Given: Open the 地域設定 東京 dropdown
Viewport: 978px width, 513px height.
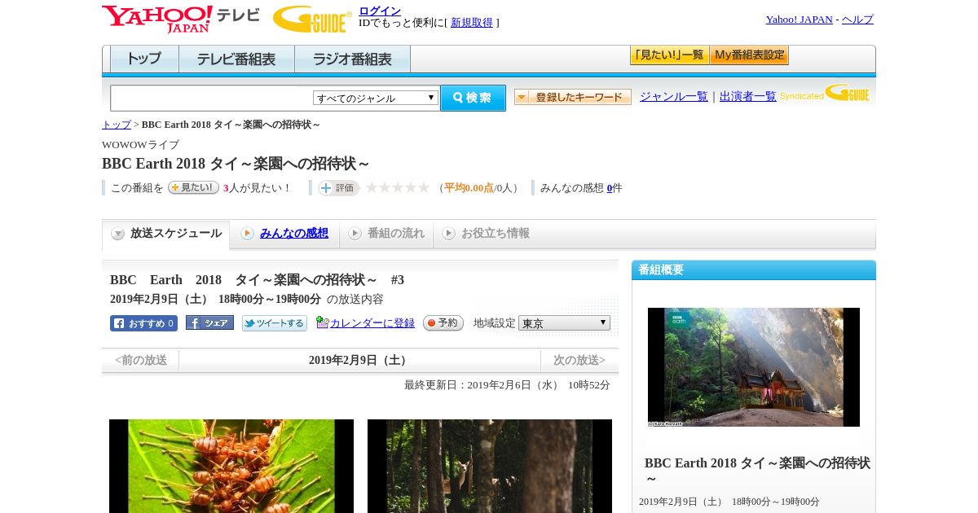Looking at the screenshot, I should [564, 322].
